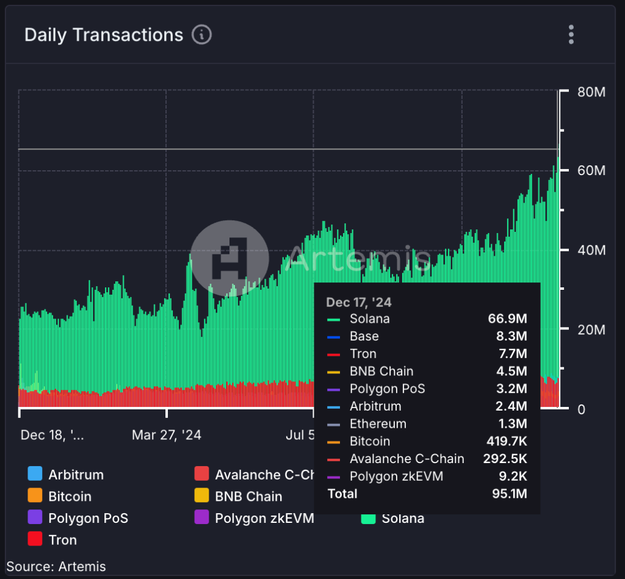This screenshot has height=579, width=625.
Task: Toggle the Arbitrum series in the legend
Action: 67,474
